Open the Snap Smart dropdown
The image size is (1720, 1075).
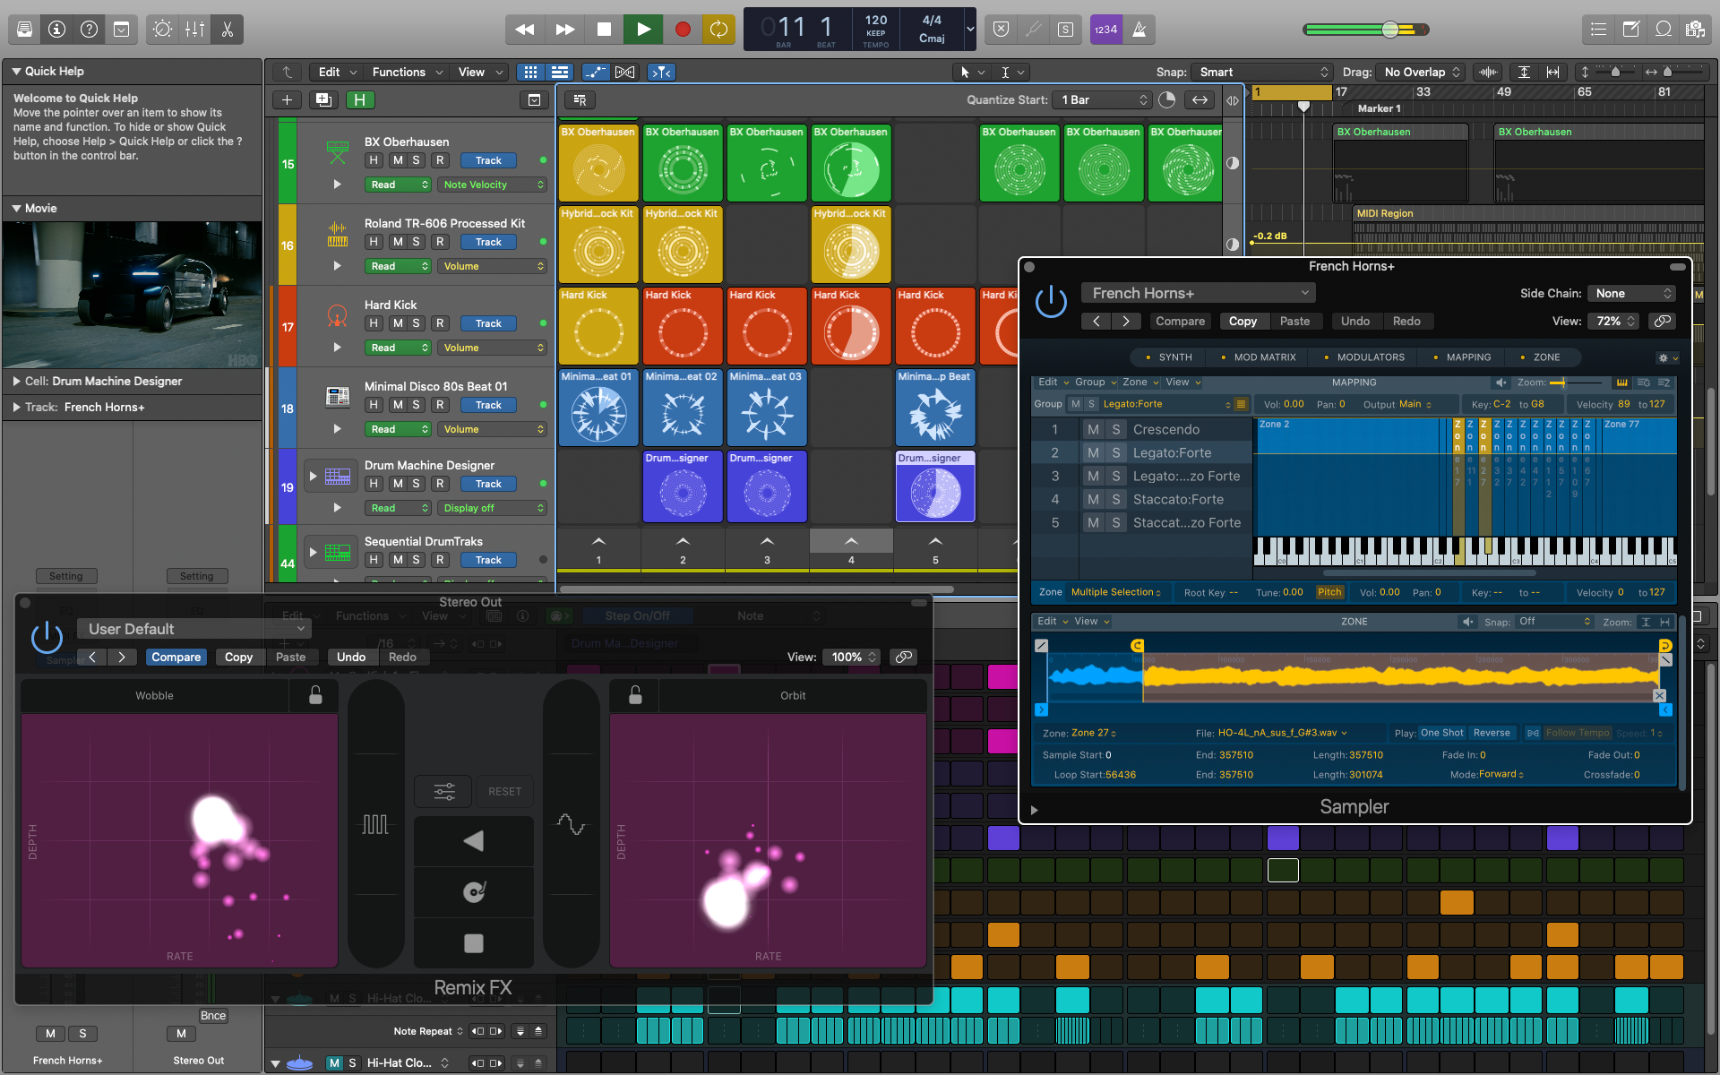point(1263,72)
